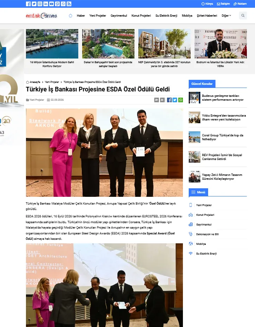Open the Haber menu item

tap(81, 15)
